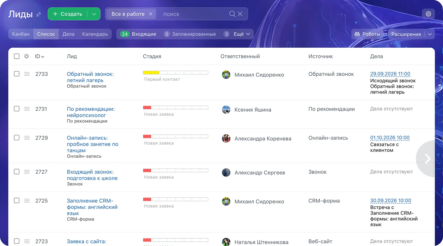Filter by Входящие counter 24

[138, 34]
